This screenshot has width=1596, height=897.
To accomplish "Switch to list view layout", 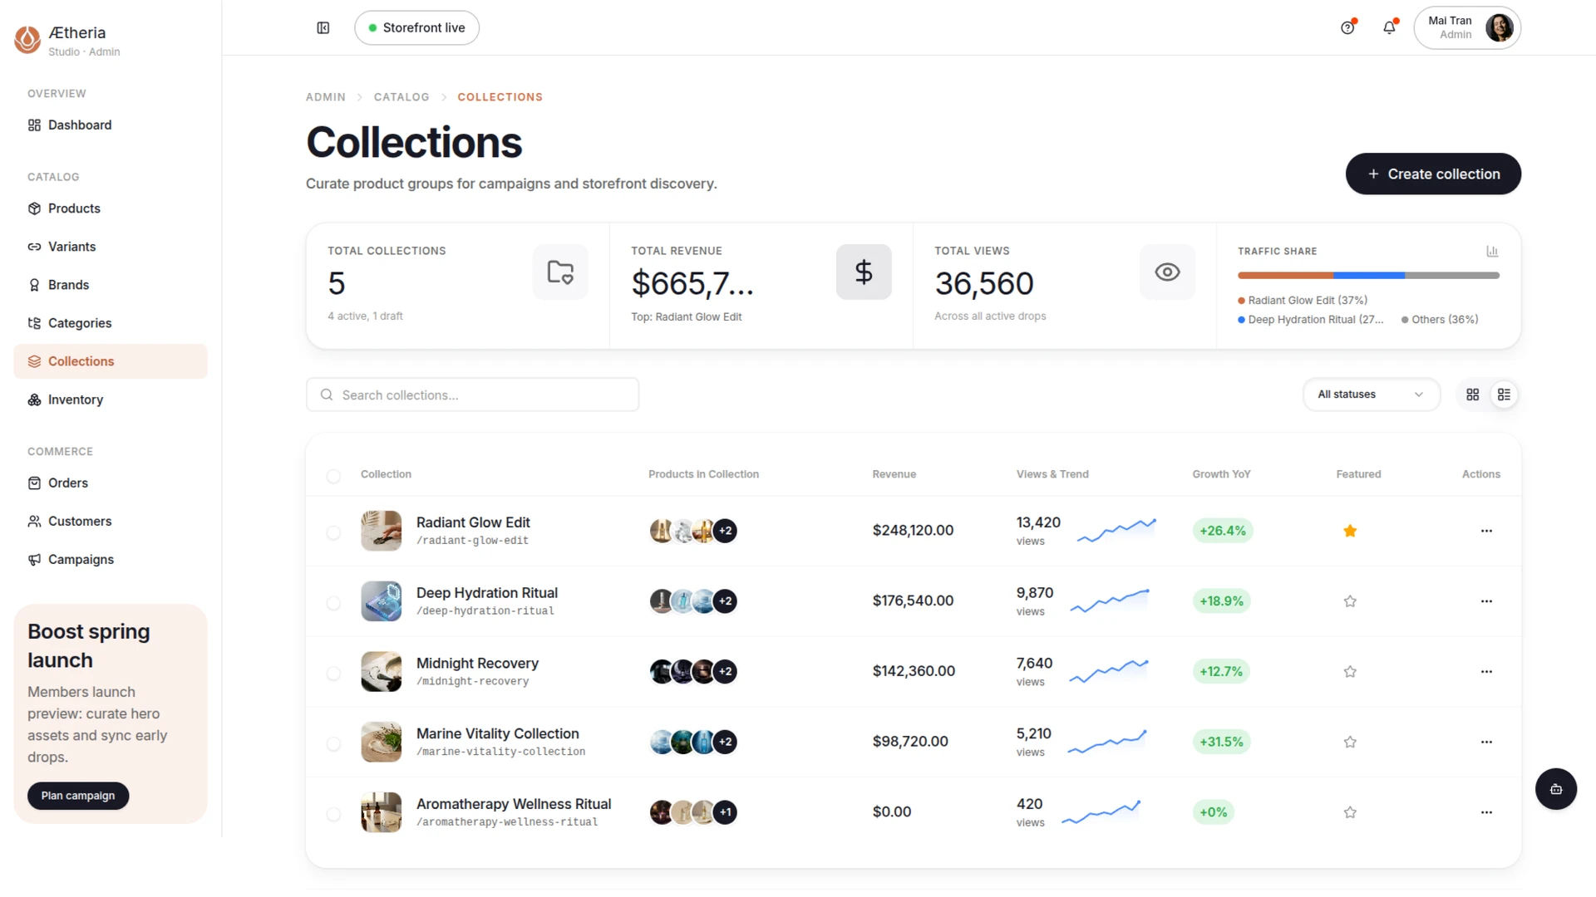I will click(1504, 395).
